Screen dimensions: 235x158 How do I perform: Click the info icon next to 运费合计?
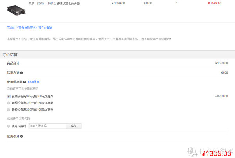[22, 73]
